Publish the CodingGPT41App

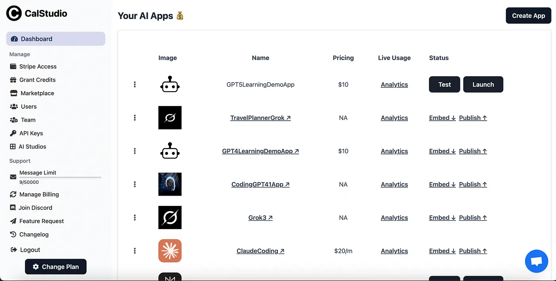point(472,184)
